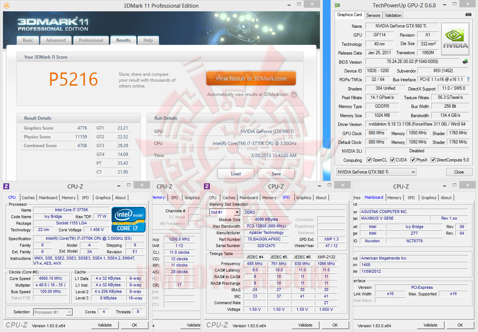The height and width of the screenshot is (332, 478).
Task: Open the GPU selector dropdown in GPU-Z
Action: coord(376,172)
